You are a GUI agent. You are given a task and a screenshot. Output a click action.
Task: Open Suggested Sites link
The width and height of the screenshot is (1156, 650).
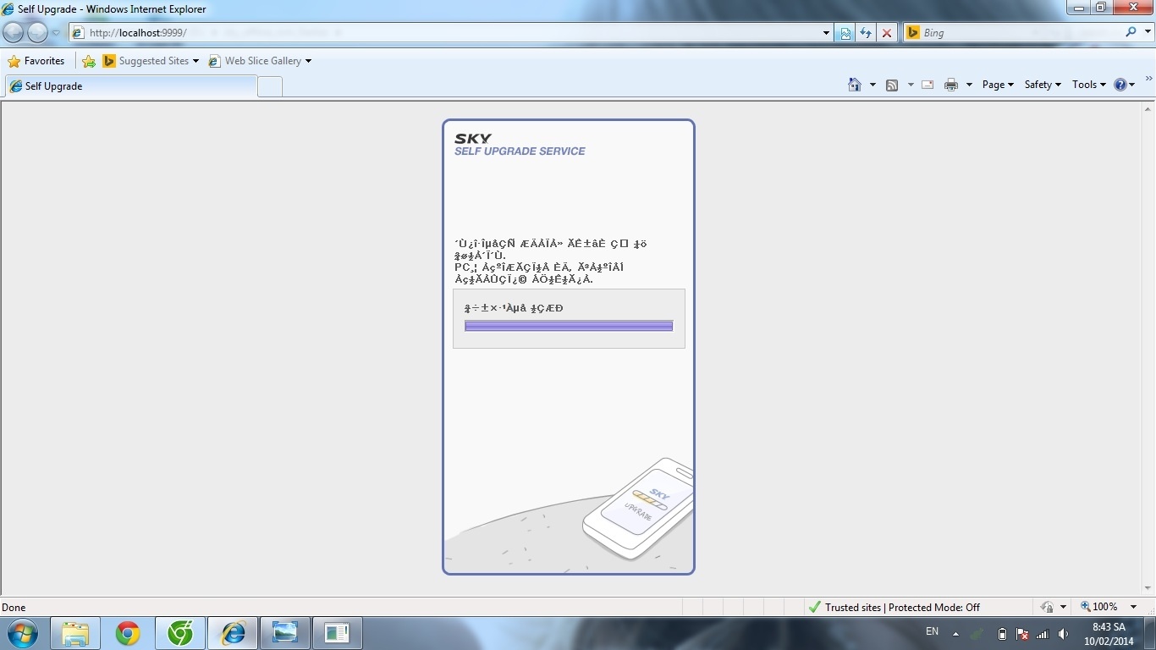(151, 61)
